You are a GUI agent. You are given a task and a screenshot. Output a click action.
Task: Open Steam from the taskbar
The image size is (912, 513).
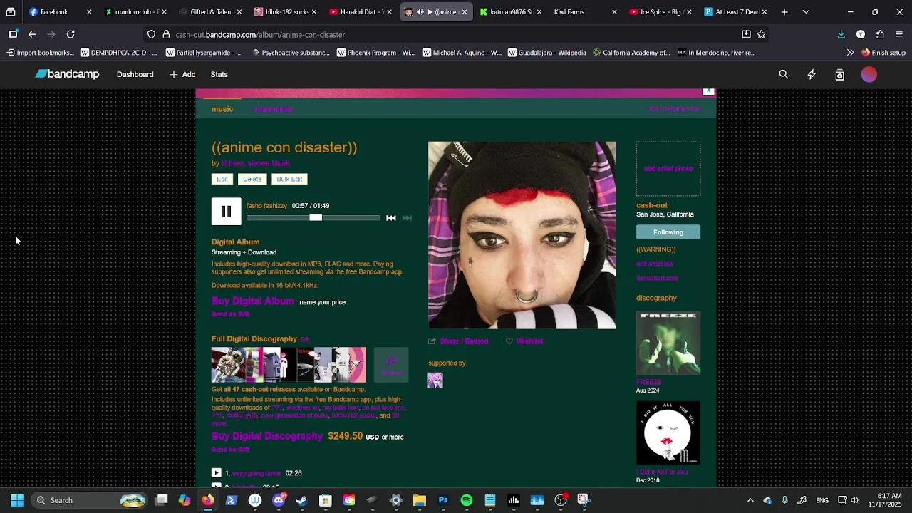(302, 500)
